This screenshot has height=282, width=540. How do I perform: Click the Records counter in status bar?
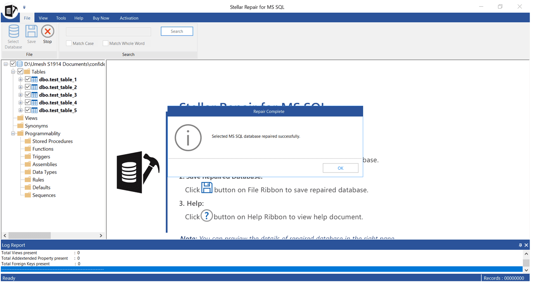[x=504, y=278]
